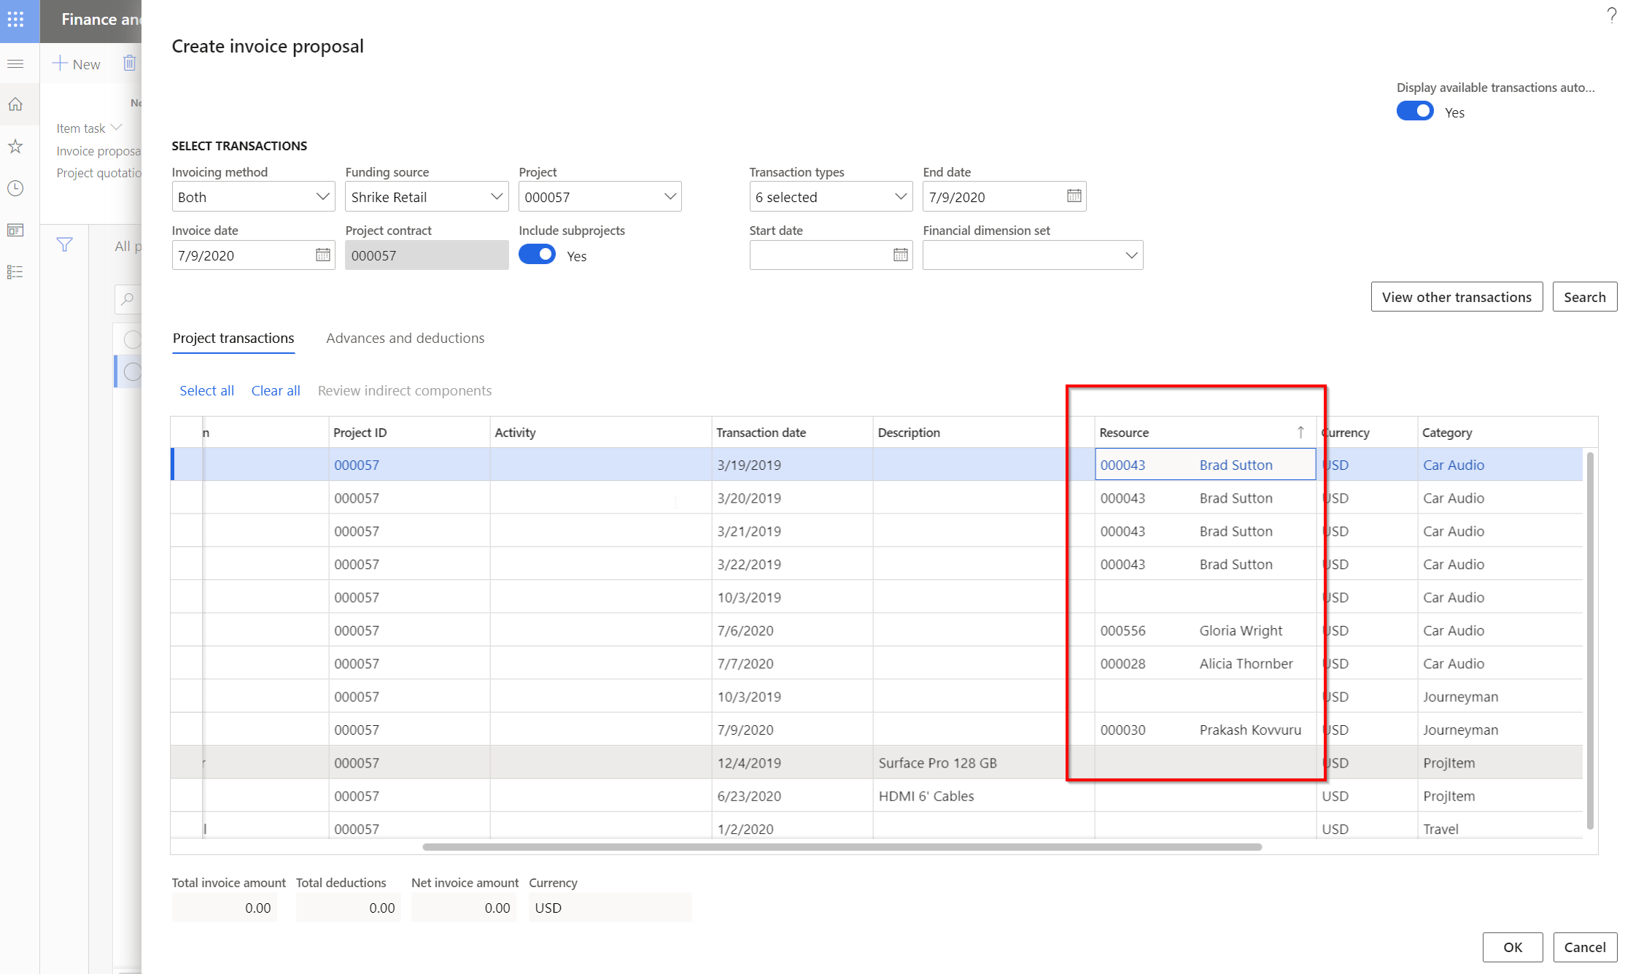Image resolution: width=1625 pixels, height=974 pixels.
Task: Select the first background list radio circle
Action: [x=133, y=339]
